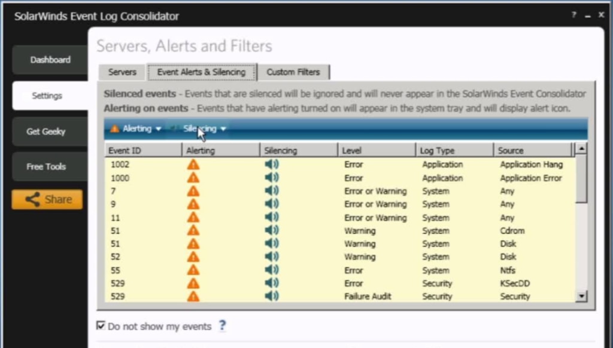Open the Get Geeky section
This screenshot has width=613, height=348.
coord(50,132)
